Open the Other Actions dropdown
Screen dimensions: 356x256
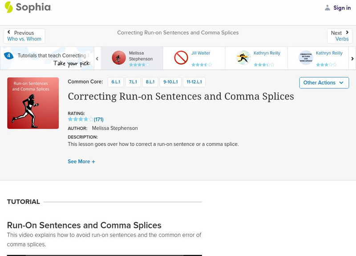pyautogui.click(x=324, y=83)
